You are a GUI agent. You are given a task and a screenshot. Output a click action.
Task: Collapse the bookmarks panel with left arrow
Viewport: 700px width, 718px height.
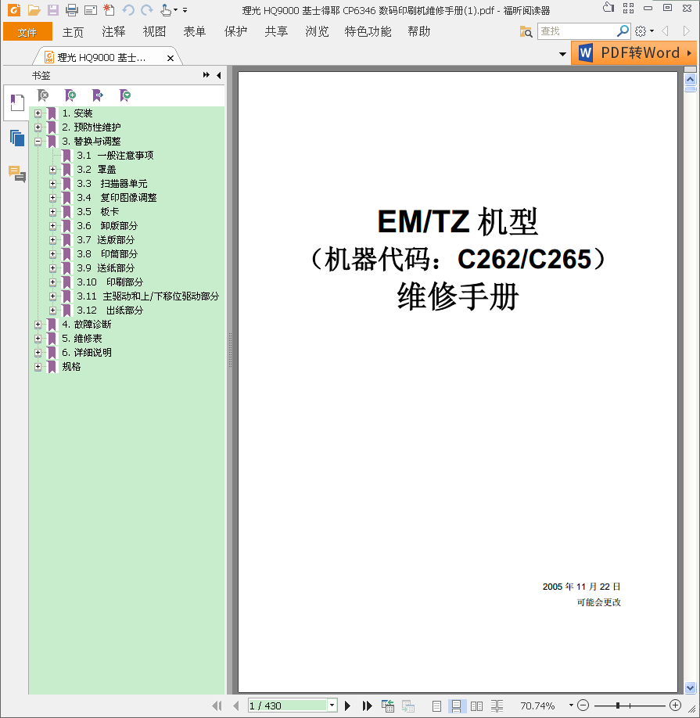(x=219, y=75)
